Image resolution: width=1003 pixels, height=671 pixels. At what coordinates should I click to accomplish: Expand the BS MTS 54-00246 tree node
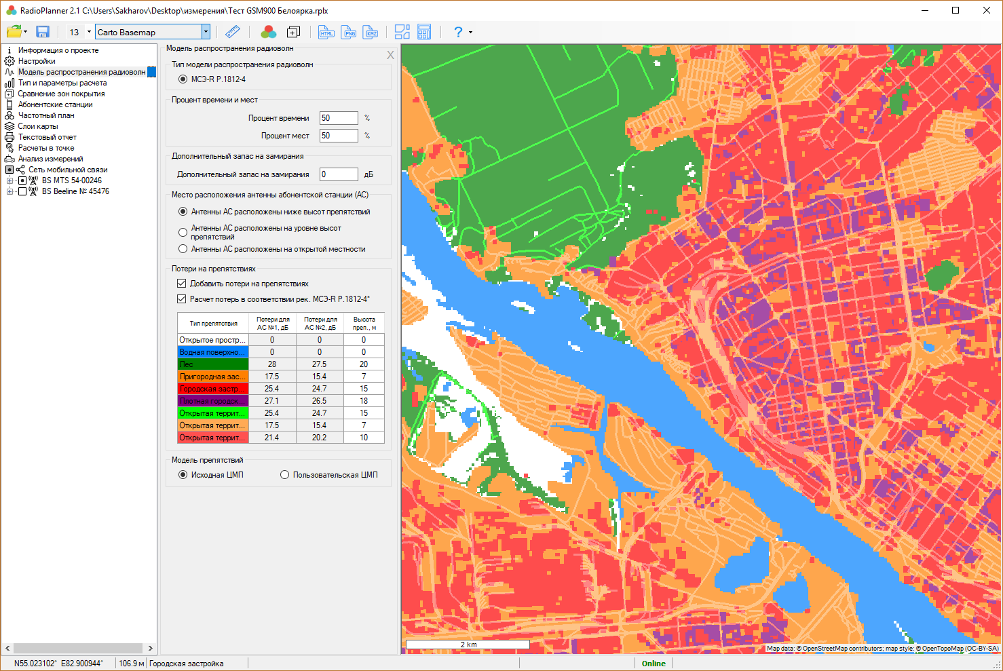(x=10, y=180)
